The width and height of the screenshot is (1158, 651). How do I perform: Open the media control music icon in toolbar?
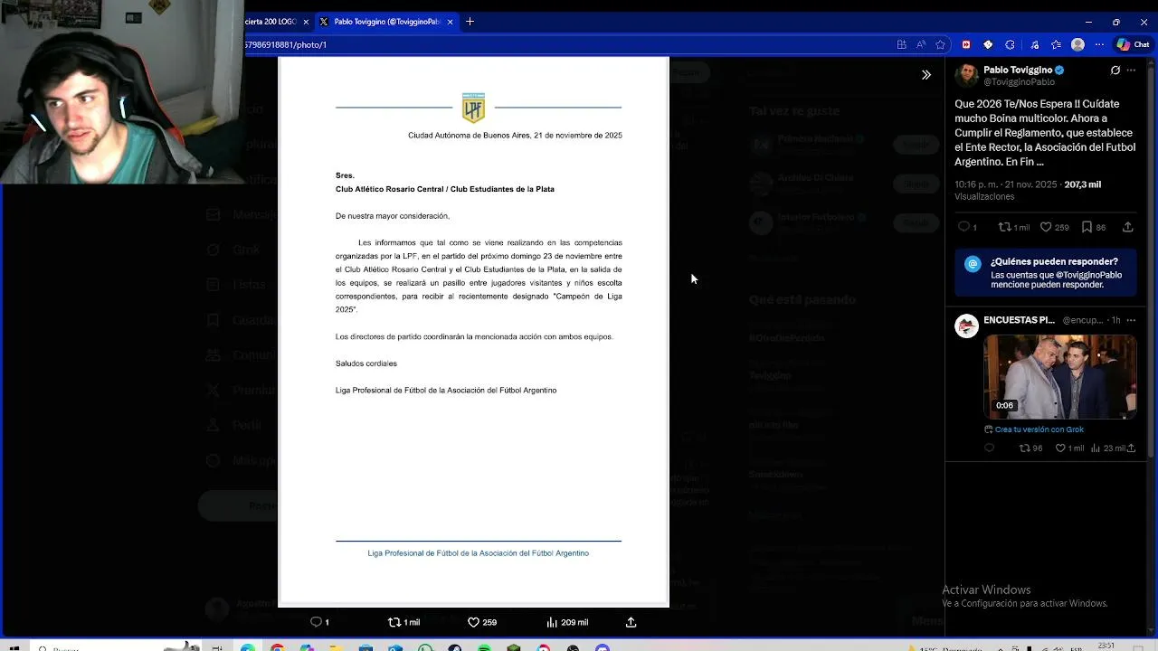click(x=1033, y=44)
